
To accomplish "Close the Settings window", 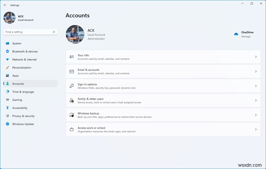I will tap(261, 3).
